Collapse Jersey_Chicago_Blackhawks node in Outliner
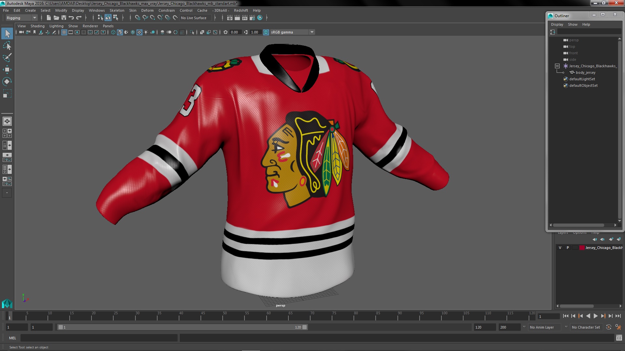 click(557, 66)
